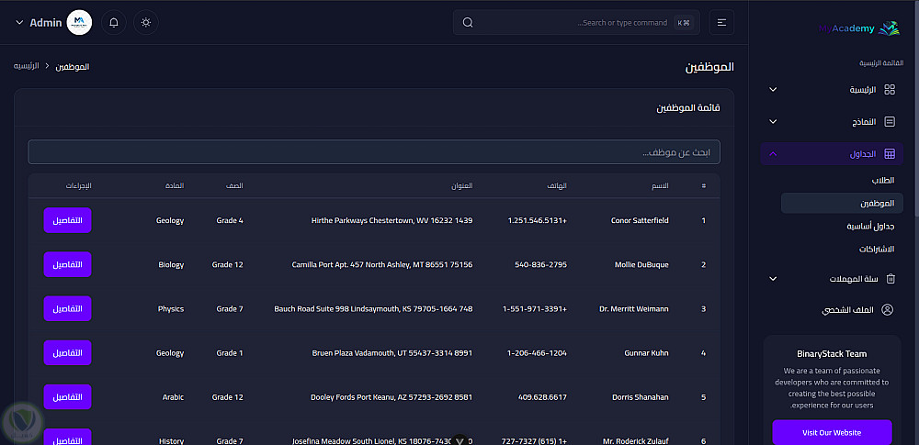The height and width of the screenshot is (445, 919).
Task: Click Arabic subject cell
Action: click(x=173, y=397)
